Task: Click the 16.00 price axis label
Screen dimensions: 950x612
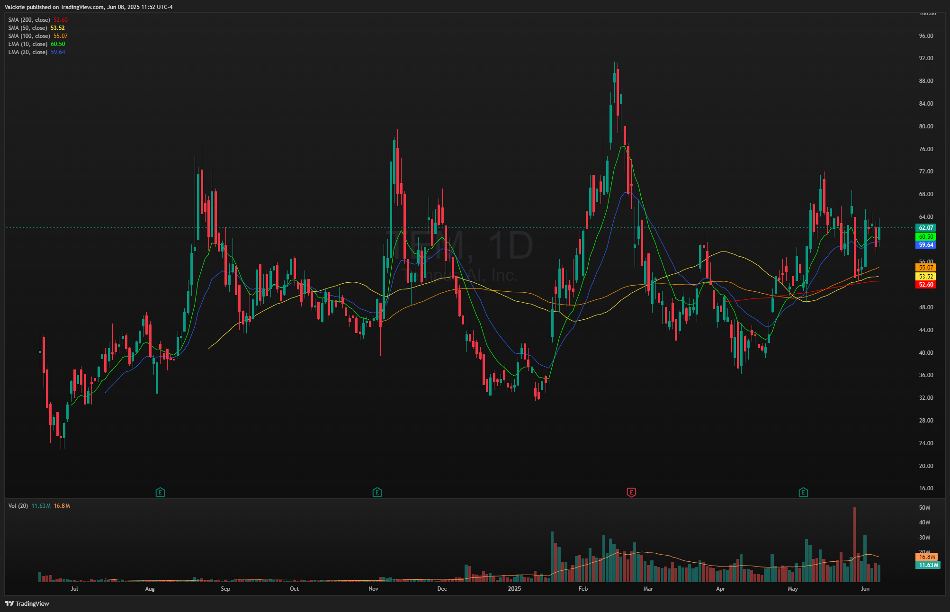Action: coord(926,488)
